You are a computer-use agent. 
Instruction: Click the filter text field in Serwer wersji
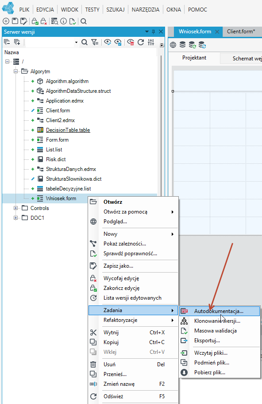click(x=50, y=42)
